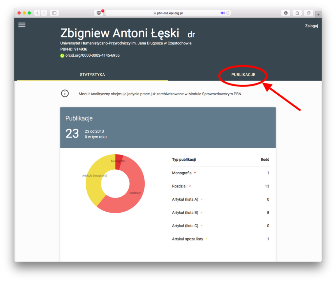Open the ad blocker shield extension

point(99,13)
